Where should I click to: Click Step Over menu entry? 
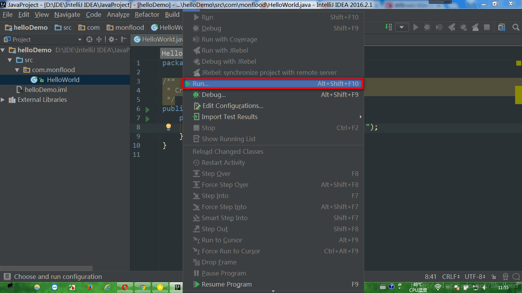[x=273, y=174]
